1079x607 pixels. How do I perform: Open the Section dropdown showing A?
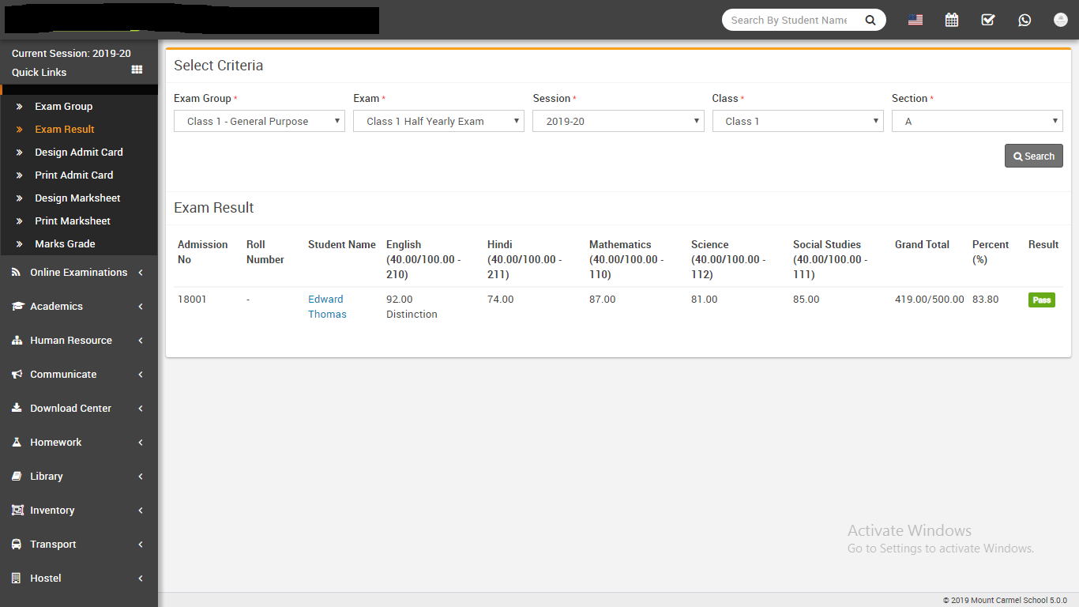[977, 122]
